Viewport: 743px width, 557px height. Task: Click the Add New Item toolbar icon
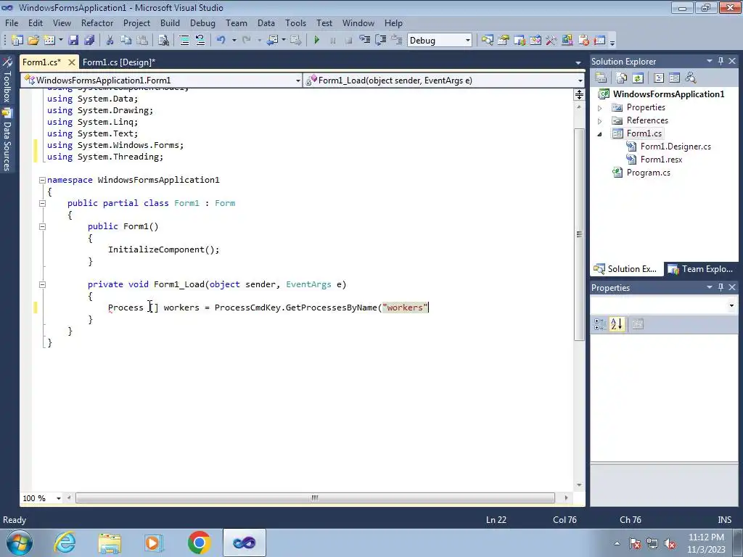(x=49, y=41)
